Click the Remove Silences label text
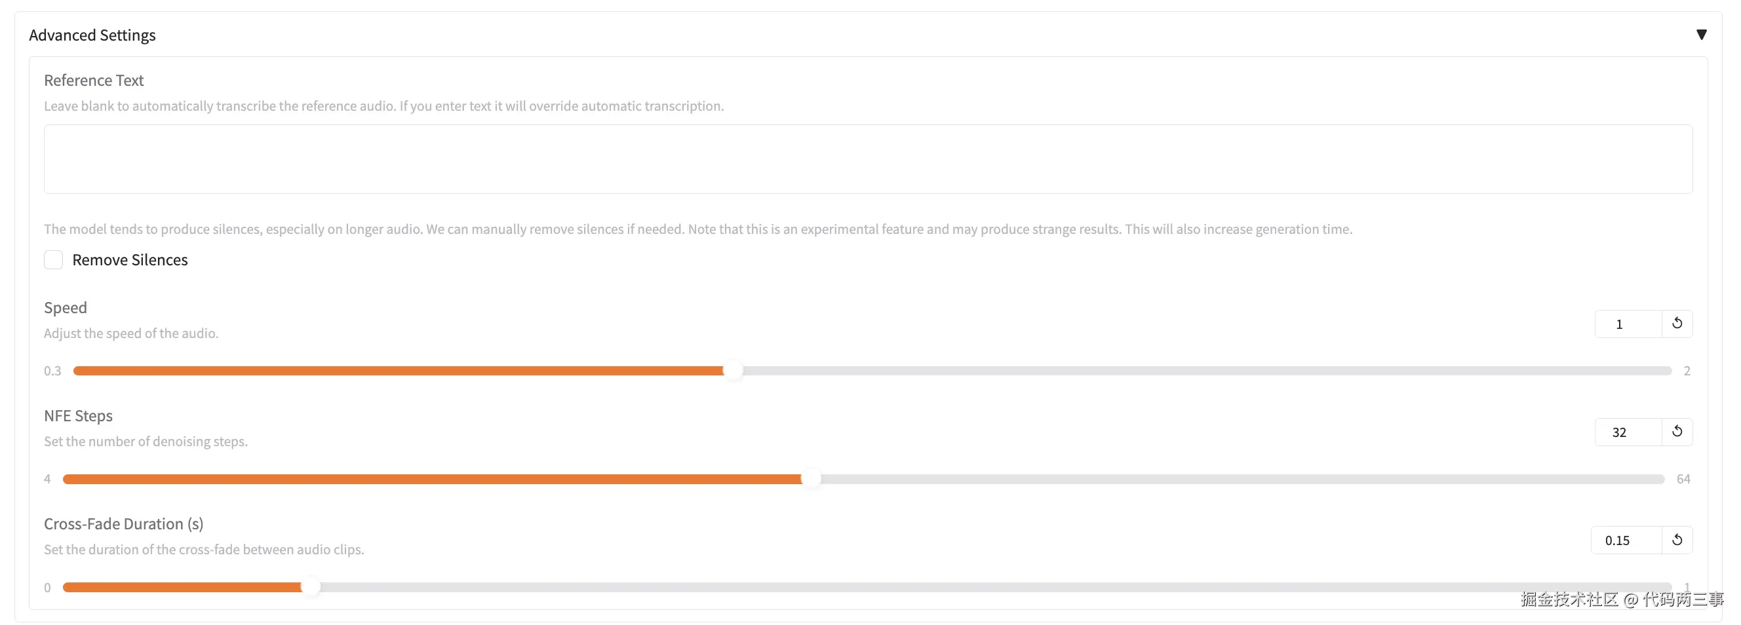The width and height of the screenshot is (1741, 625). point(130,259)
